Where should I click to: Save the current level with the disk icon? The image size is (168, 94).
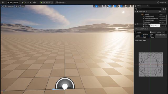(x=3, y=2)
